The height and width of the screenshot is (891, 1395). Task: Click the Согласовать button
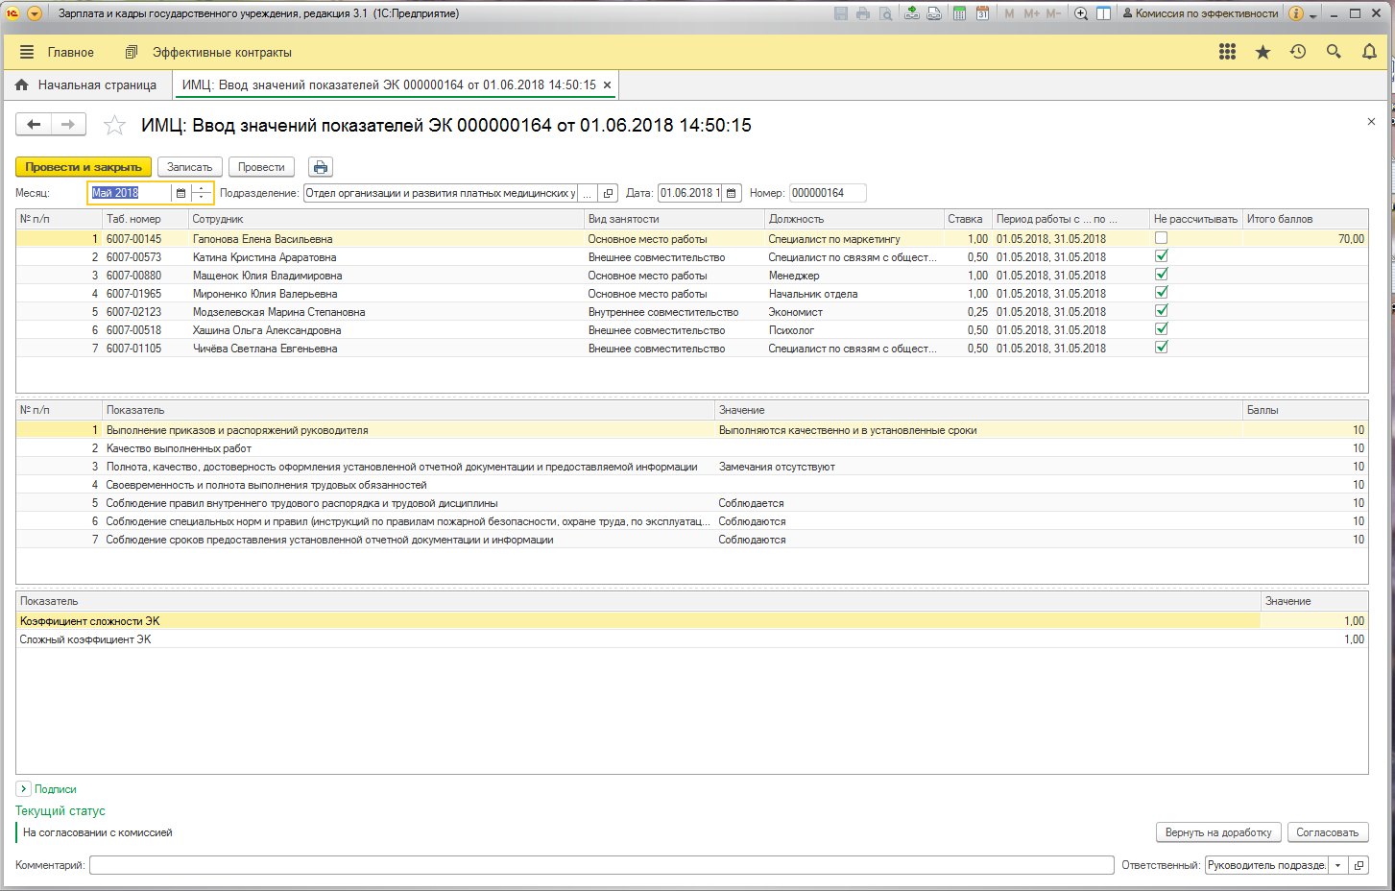1327,832
